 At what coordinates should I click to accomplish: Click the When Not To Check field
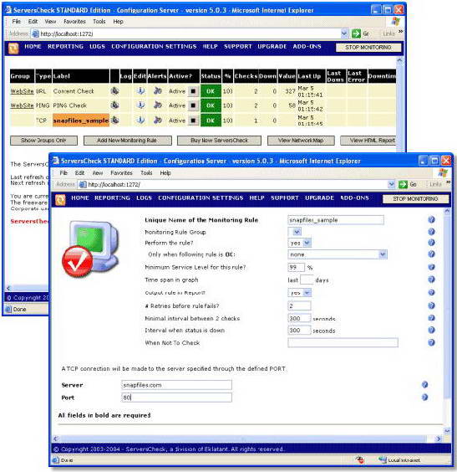[x=343, y=342]
